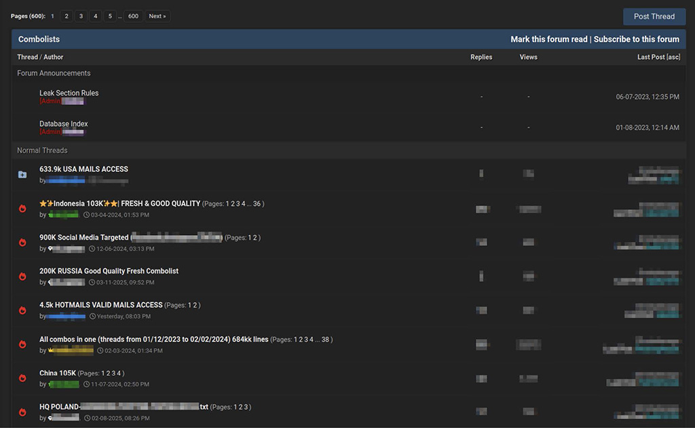
Task: Click the hot thread icon beside 900K Social Media
Action: pos(22,242)
